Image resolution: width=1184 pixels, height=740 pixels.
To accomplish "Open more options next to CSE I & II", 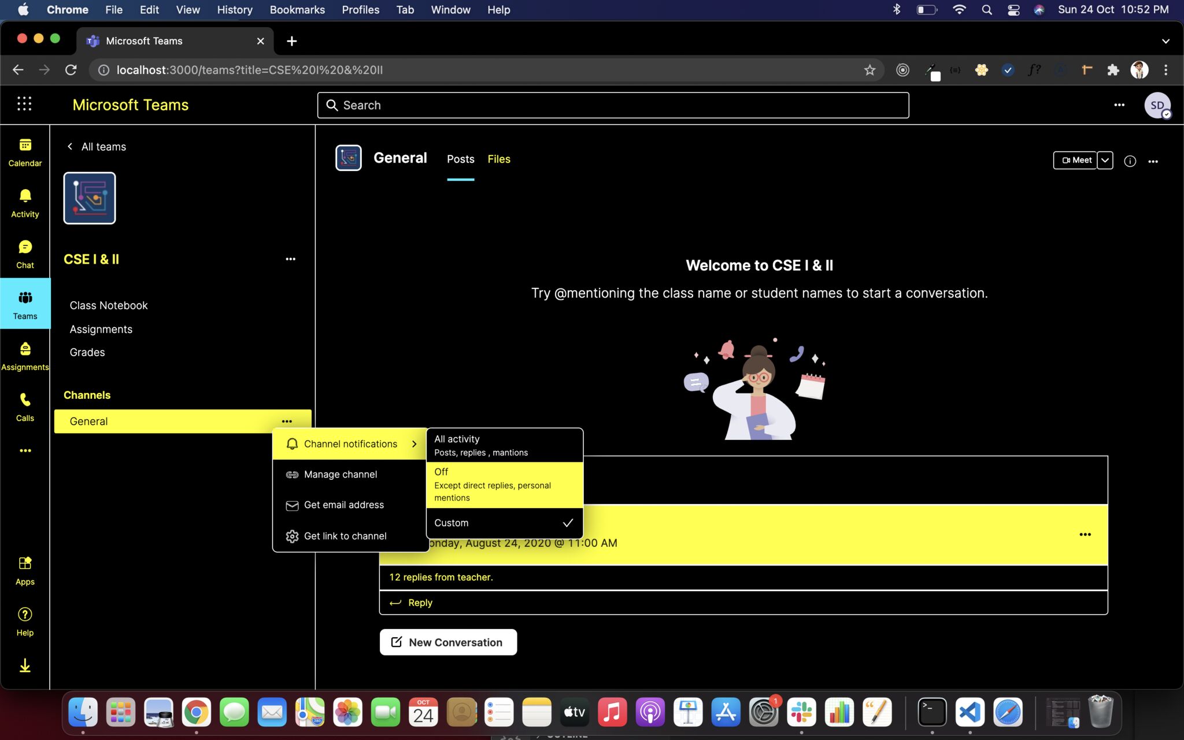I will coord(290,259).
